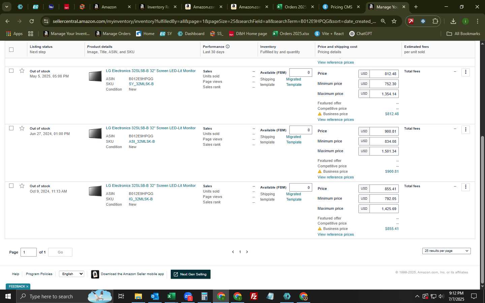This screenshot has width=485, height=303.
Task: Click Program Policies footer link
Action: [x=39, y=274]
